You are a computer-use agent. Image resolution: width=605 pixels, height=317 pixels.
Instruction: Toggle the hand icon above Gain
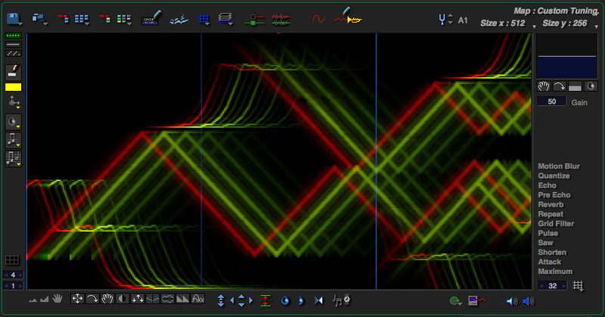pos(543,86)
